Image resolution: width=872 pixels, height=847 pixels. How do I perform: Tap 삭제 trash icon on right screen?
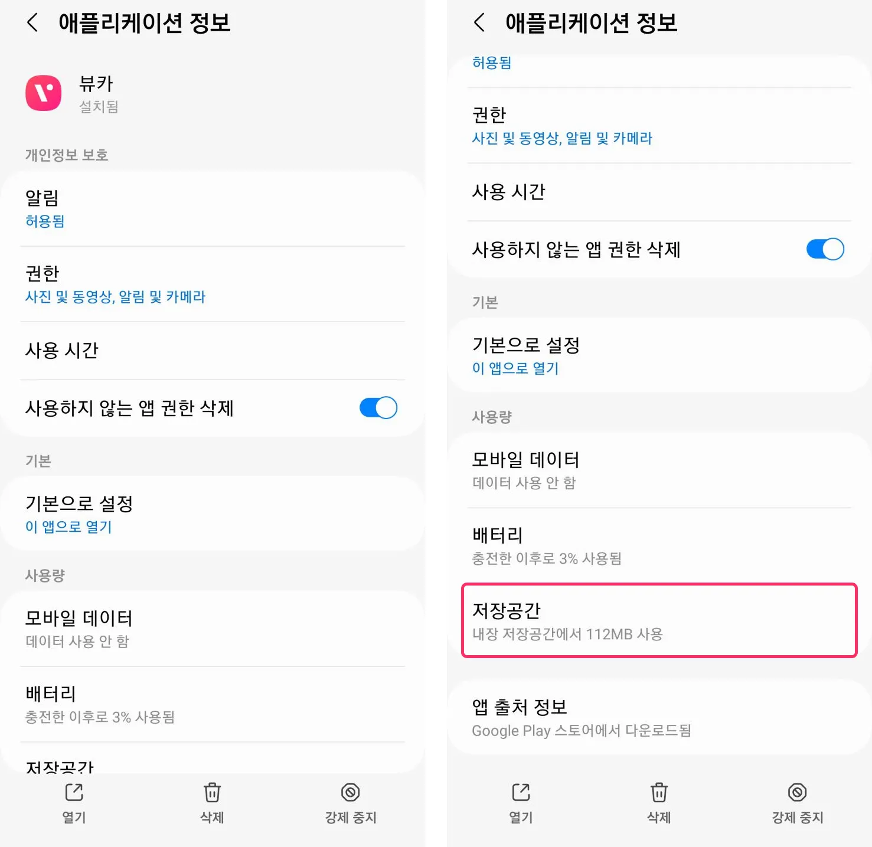(x=659, y=793)
